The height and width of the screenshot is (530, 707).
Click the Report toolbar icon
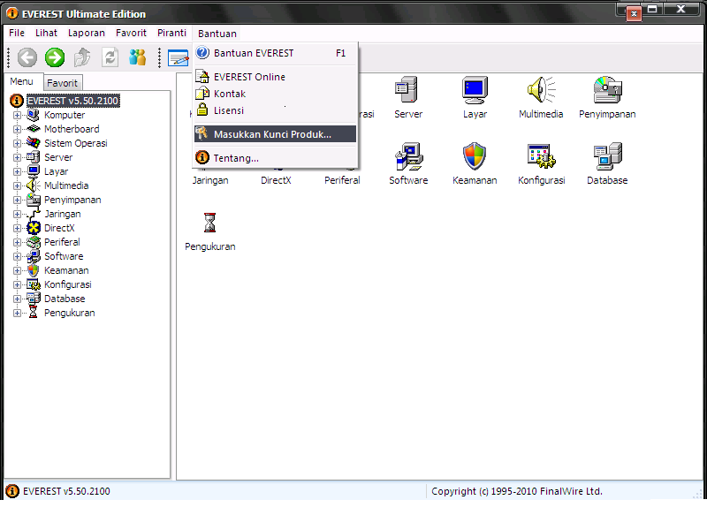179,57
